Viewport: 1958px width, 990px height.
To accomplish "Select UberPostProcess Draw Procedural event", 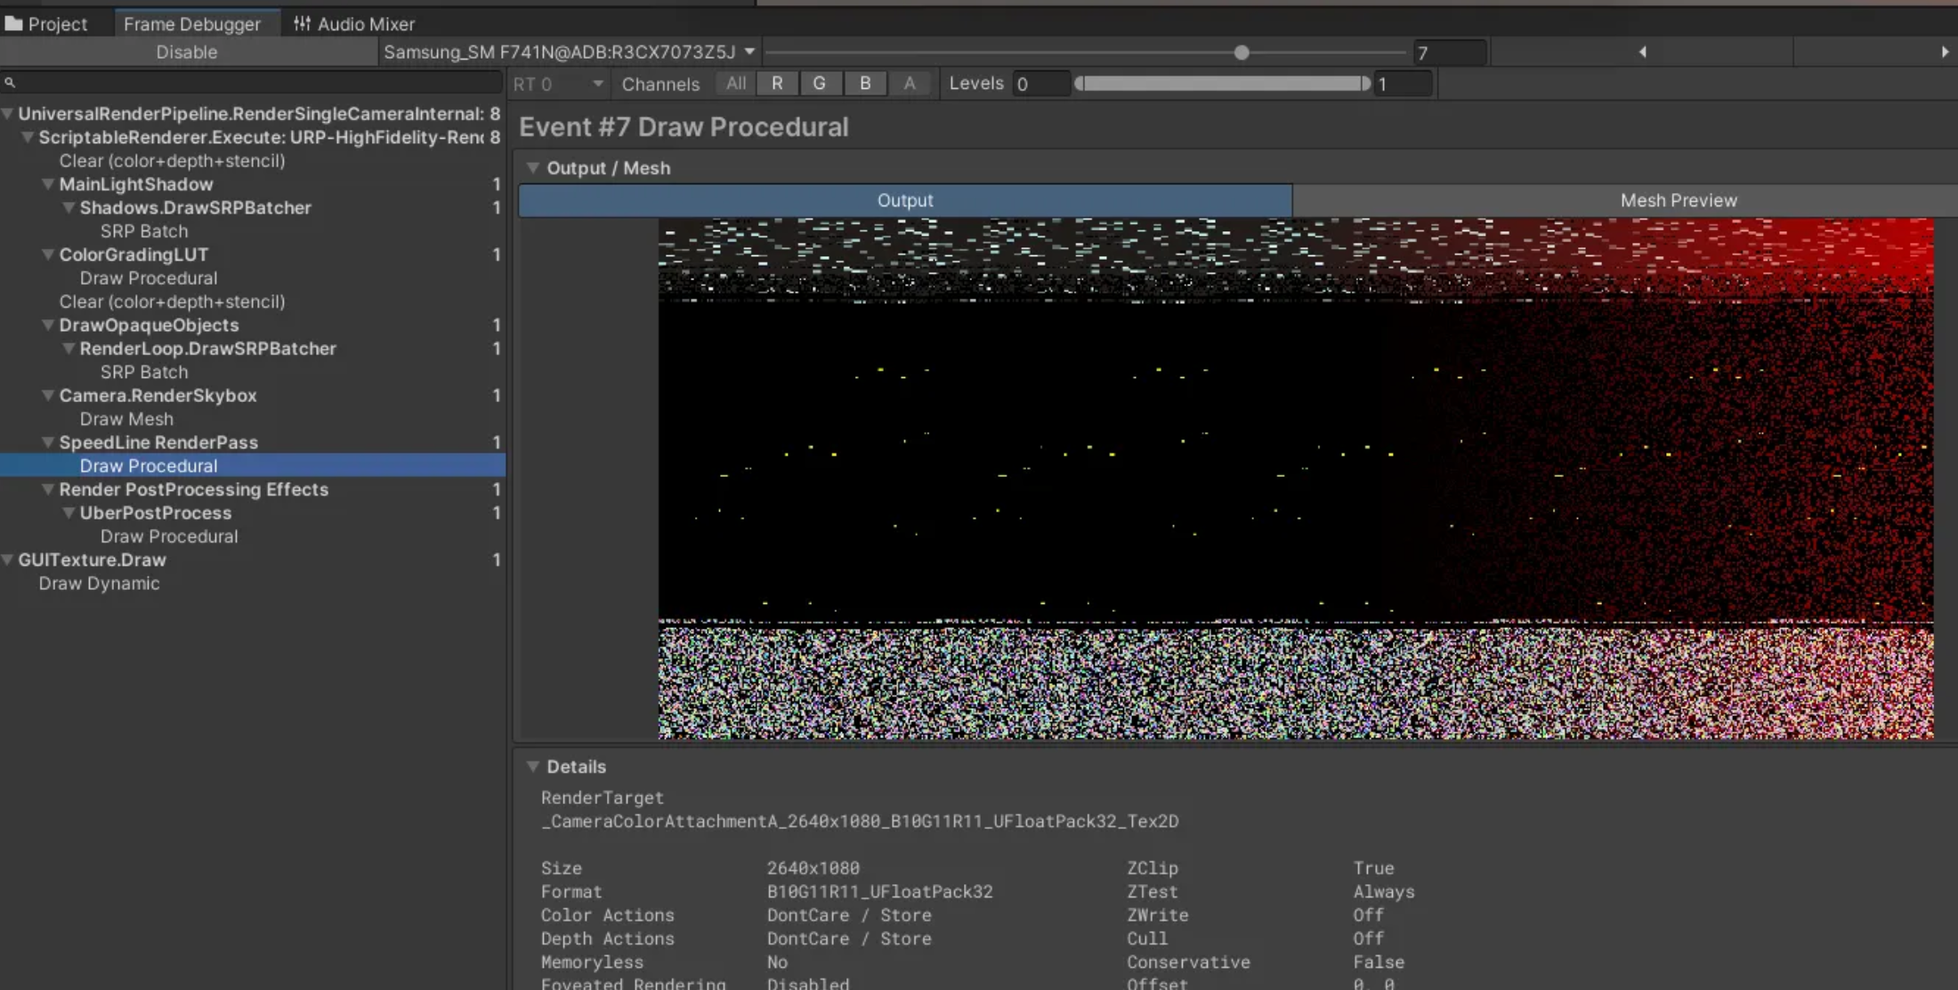I will 168,536.
